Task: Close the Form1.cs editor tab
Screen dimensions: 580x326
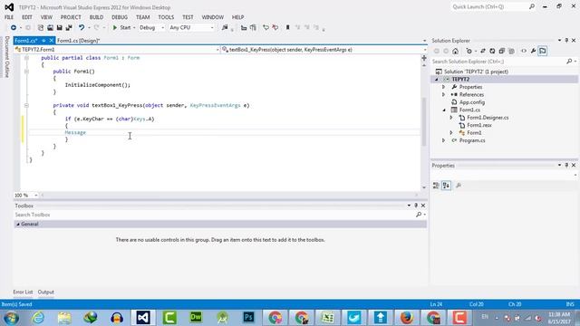Action: tap(52, 41)
